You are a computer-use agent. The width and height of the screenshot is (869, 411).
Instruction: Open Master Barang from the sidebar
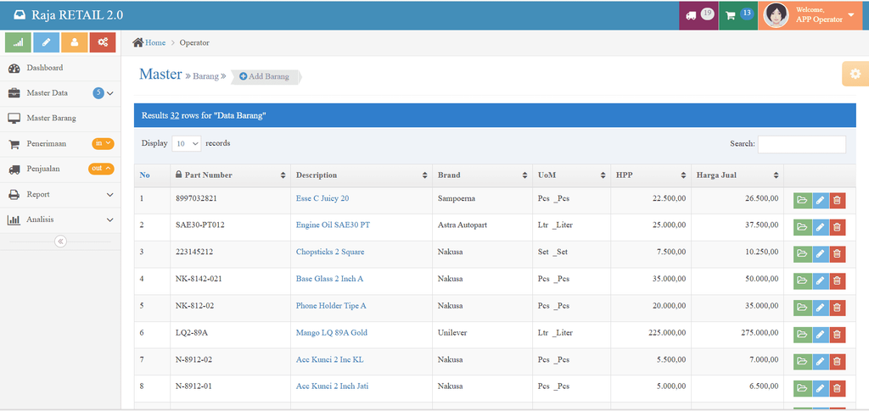tap(60, 119)
